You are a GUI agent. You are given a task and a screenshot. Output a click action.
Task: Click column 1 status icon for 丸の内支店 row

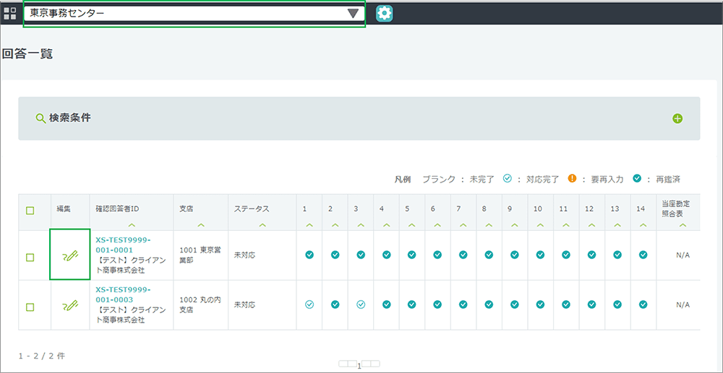pos(309,304)
